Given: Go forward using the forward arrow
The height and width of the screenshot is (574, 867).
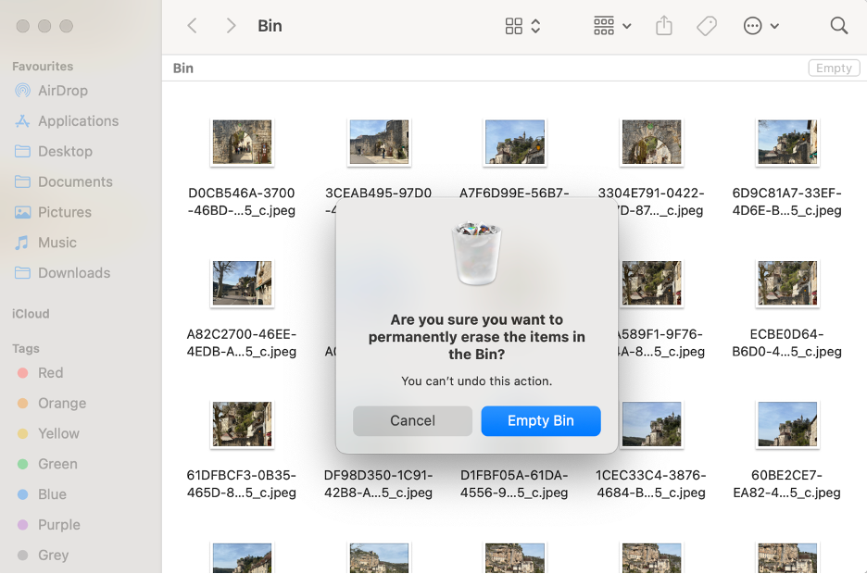Looking at the screenshot, I should 230,25.
